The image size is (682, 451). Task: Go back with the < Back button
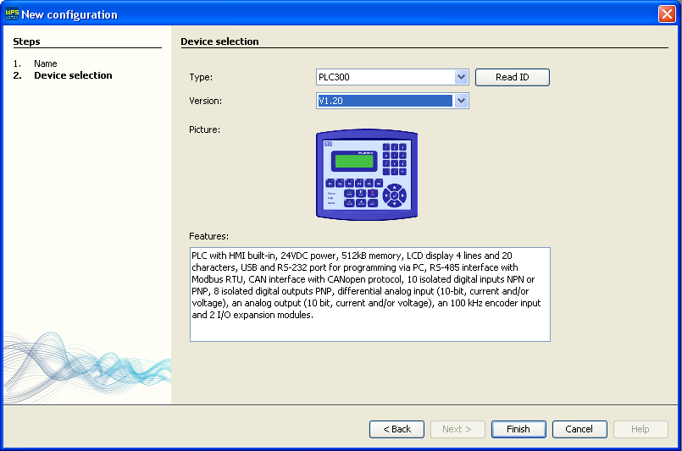pos(396,429)
